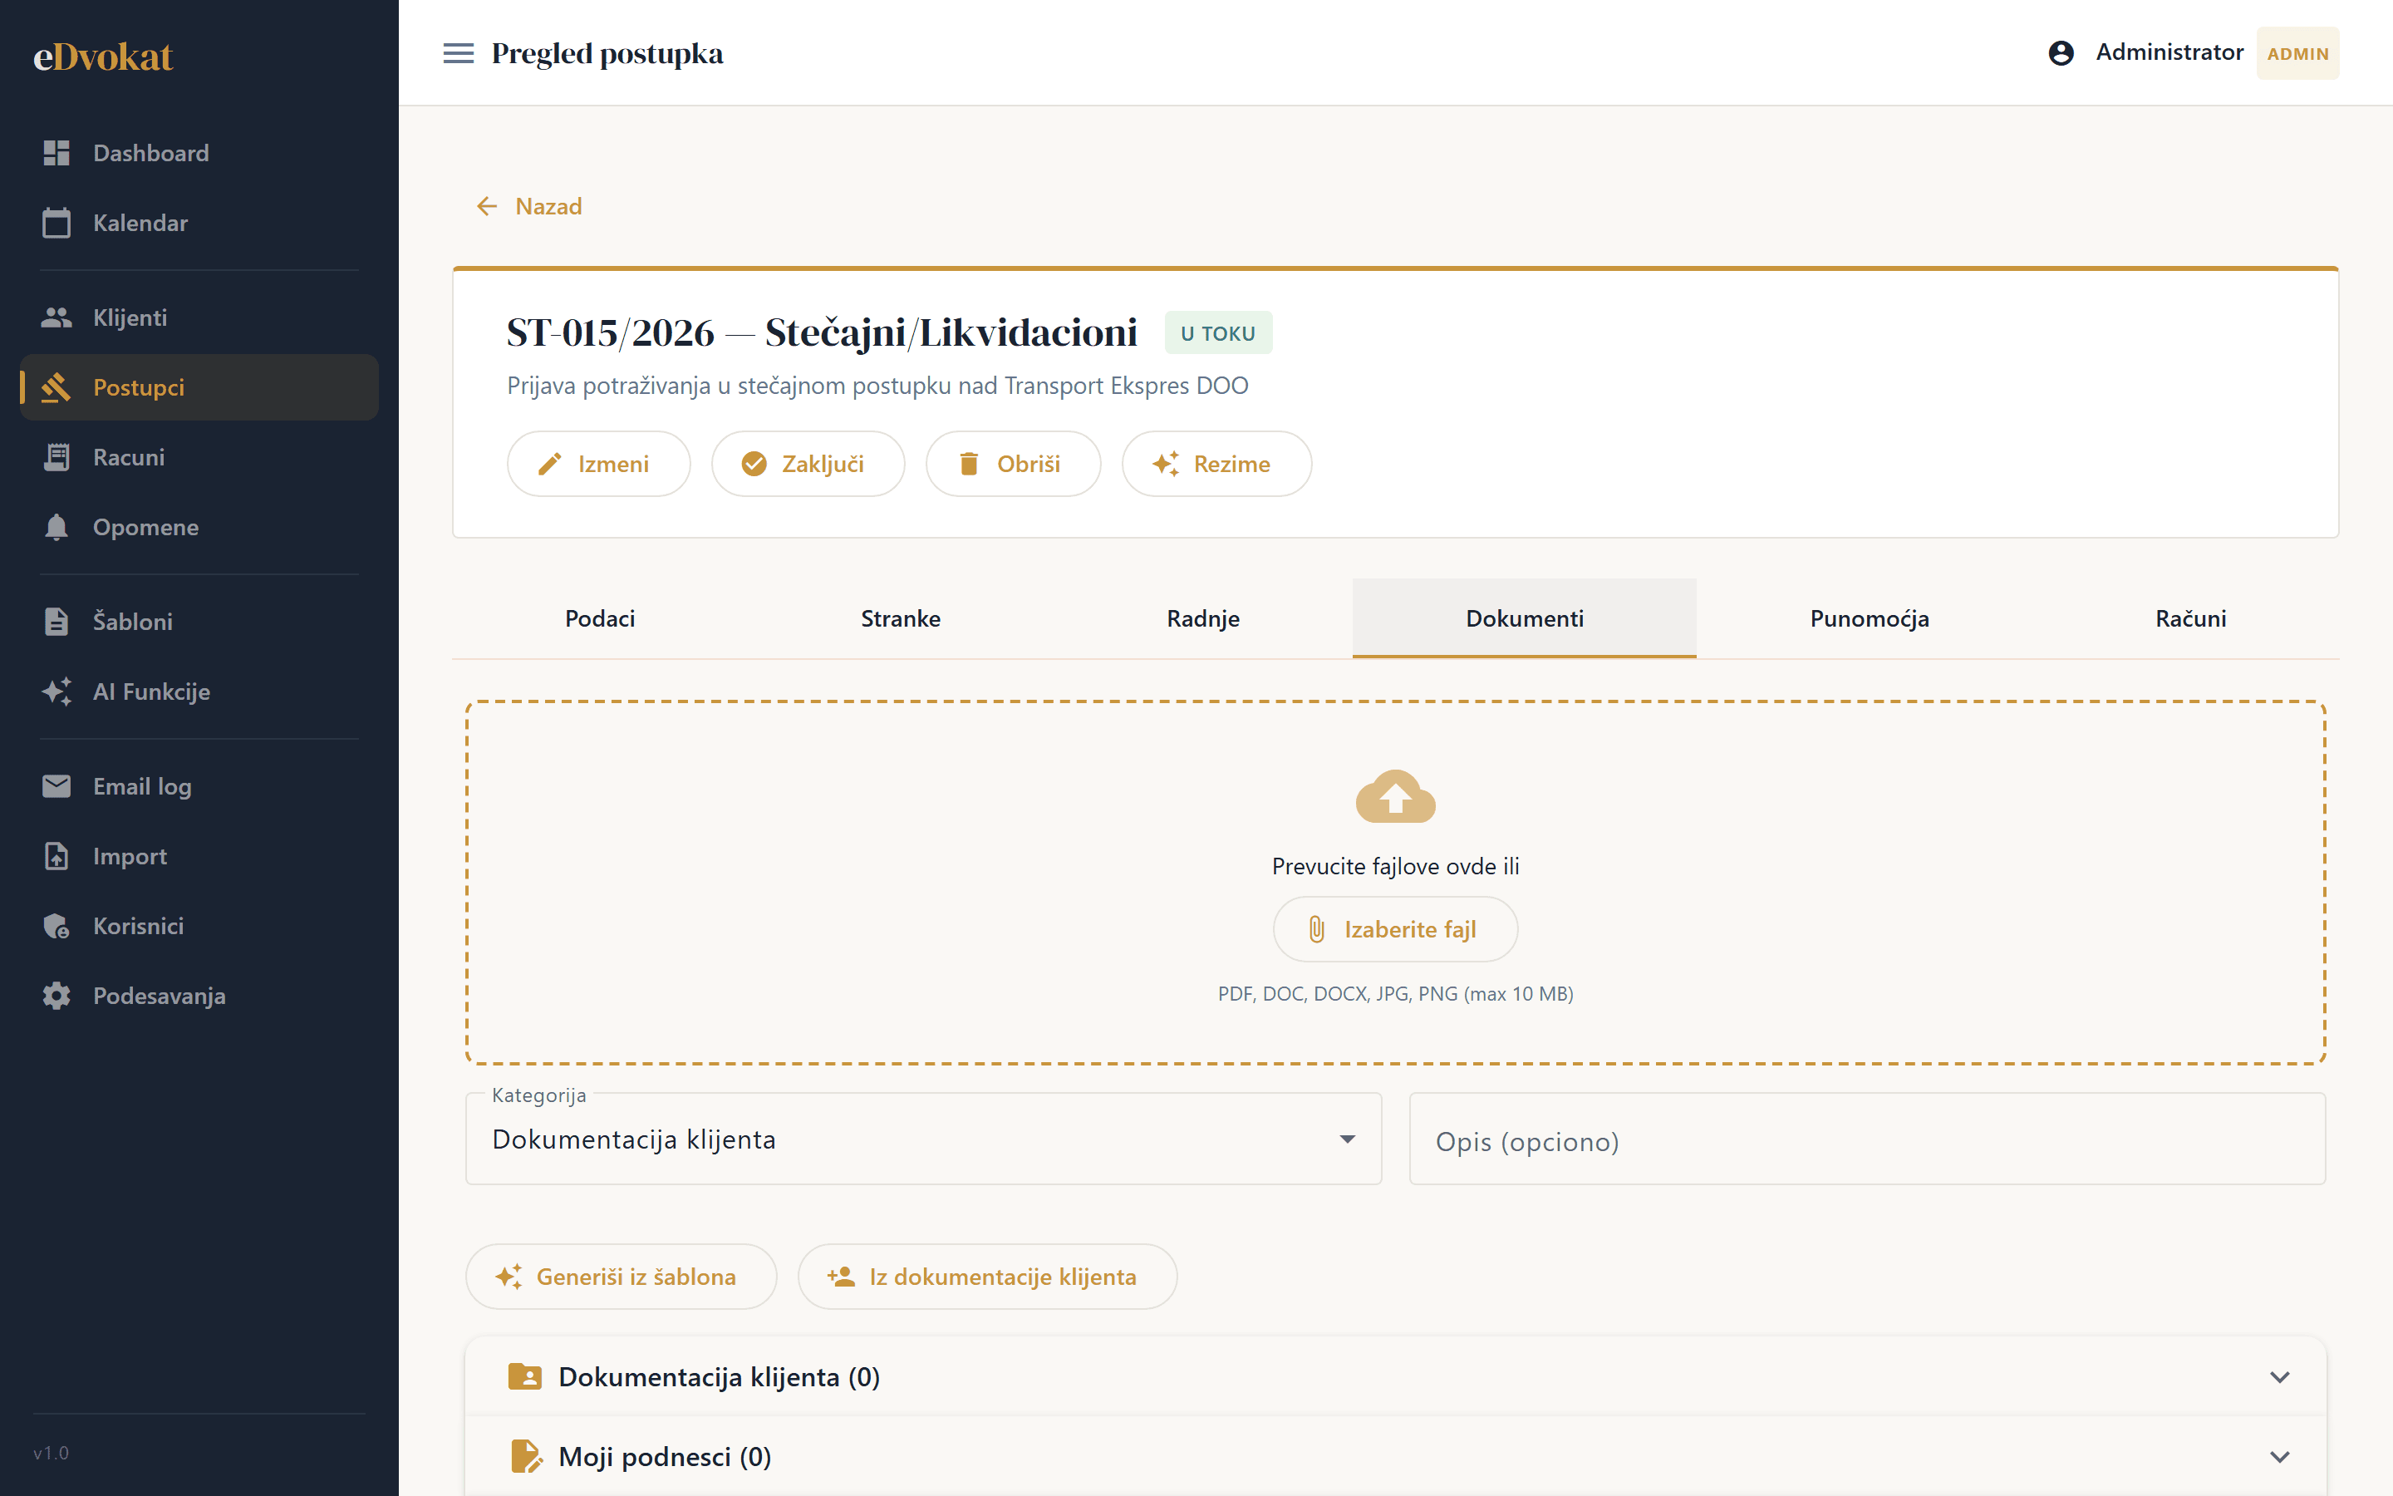
Task: Switch to the Računi tab
Action: coord(2190,618)
